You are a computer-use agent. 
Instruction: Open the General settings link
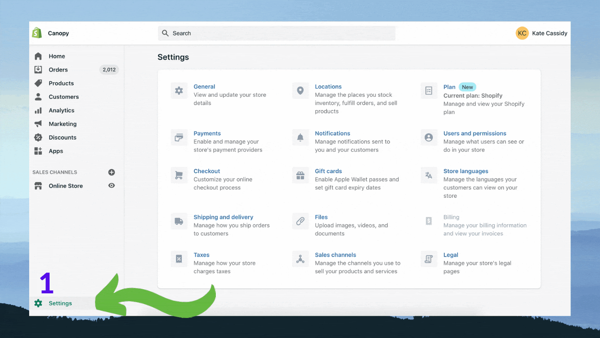[x=204, y=86]
